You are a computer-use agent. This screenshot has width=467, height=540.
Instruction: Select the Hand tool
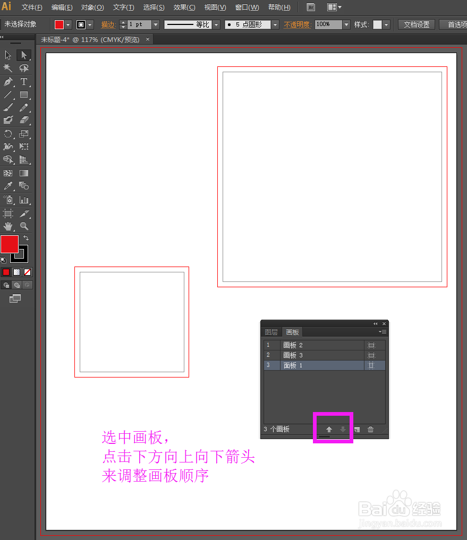pyautogui.click(x=8, y=226)
